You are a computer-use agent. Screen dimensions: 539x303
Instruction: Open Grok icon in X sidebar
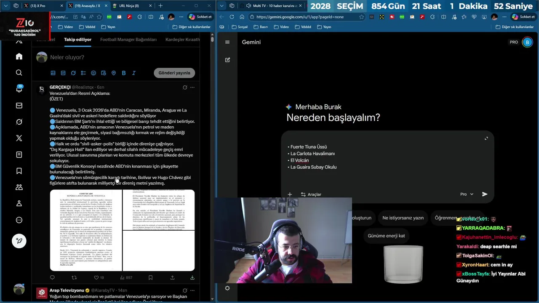click(x=19, y=122)
